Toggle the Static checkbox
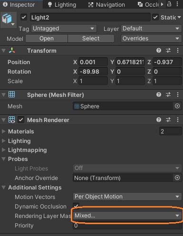 (155, 17)
